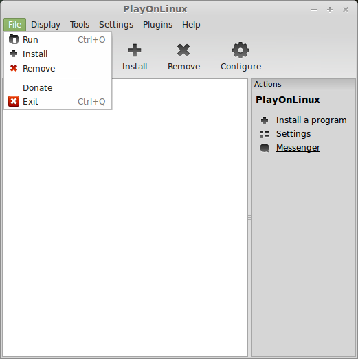Expand the Settings menu in menu bar
The image size is (358, 359).
click(116, 24)
